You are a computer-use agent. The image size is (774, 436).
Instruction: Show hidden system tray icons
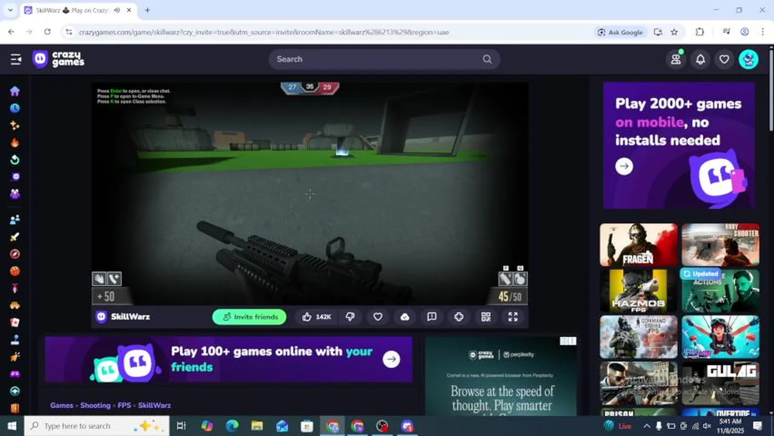coord(646,426)
